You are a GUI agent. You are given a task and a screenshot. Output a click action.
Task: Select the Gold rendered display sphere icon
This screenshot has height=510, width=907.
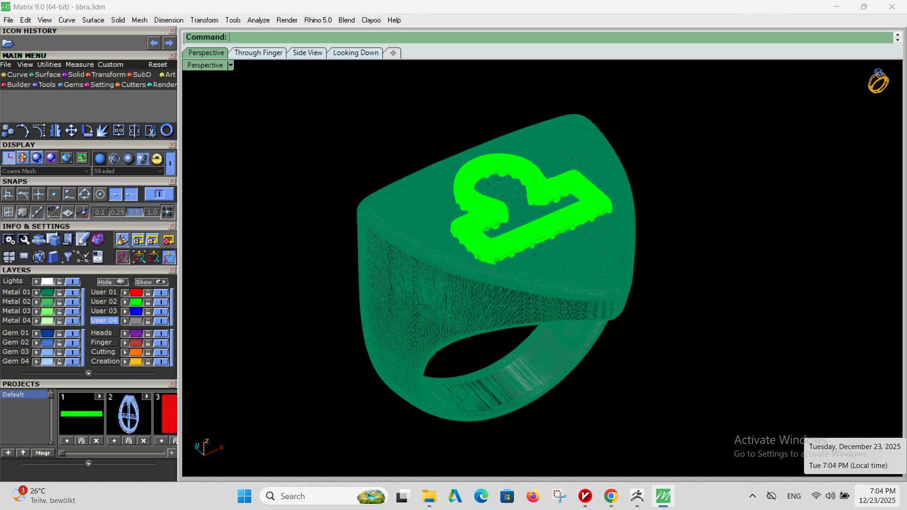157,159
